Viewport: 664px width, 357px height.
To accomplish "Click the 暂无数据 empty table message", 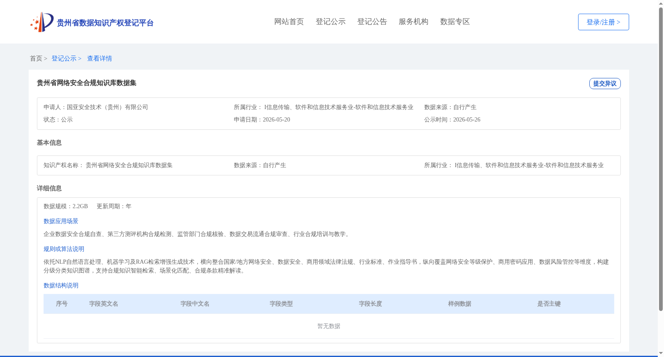I will click(x=329, y=326).
